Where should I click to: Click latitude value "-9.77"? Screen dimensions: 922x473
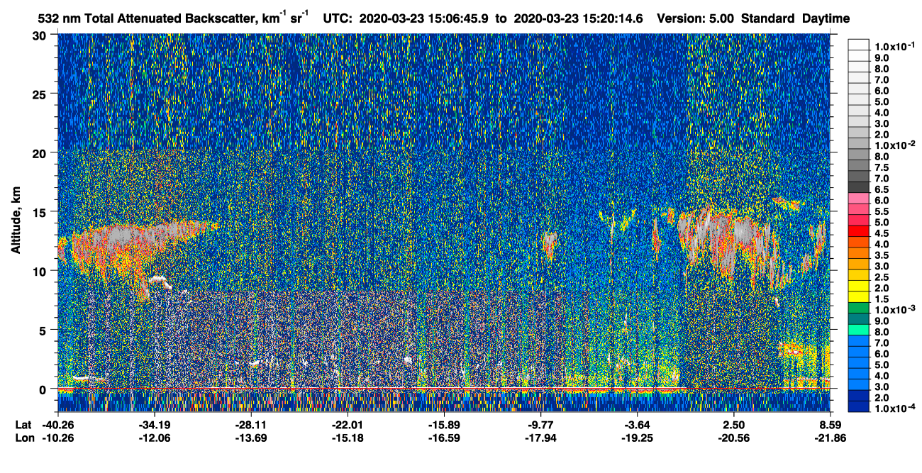(x=542, y=425)
